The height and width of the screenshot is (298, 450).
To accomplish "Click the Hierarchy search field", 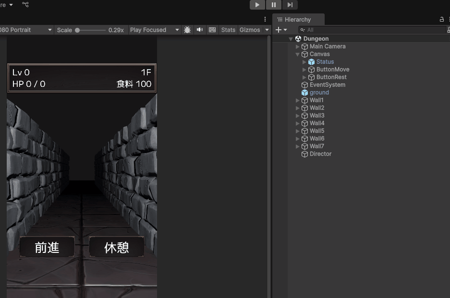I will (x=370, y=30).
